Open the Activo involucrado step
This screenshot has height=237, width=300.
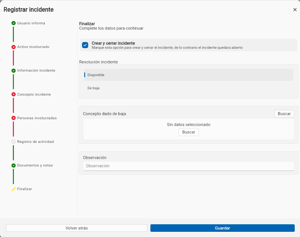click(x=33, y=47)
